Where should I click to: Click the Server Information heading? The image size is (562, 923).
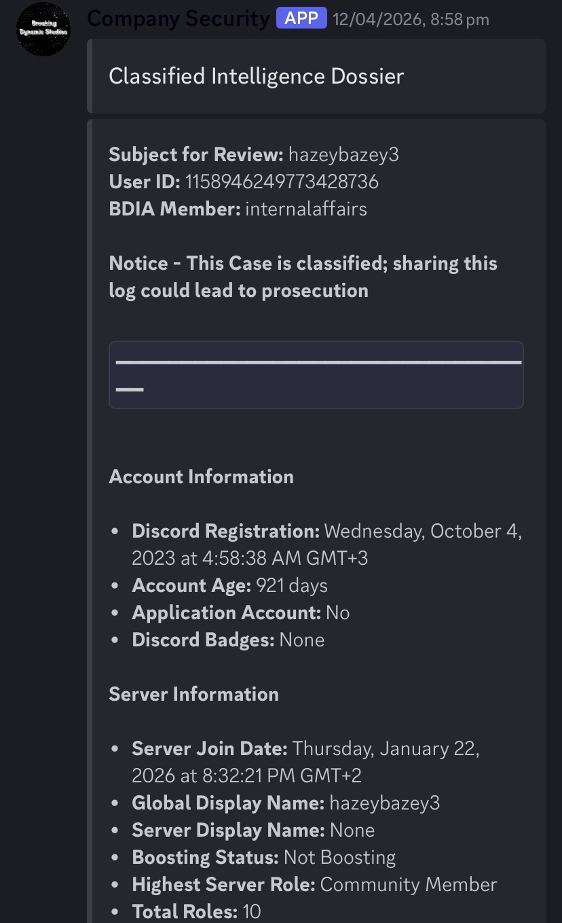(193, 694)
